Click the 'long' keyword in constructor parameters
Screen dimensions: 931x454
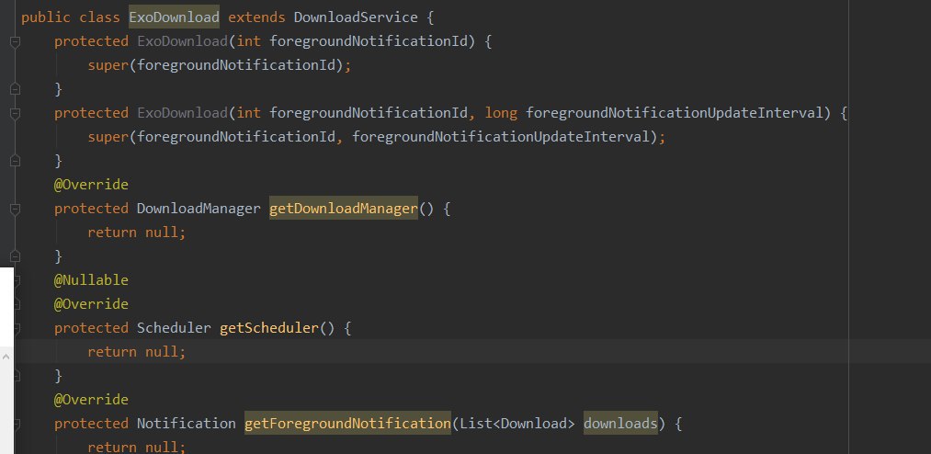point(501,113)
